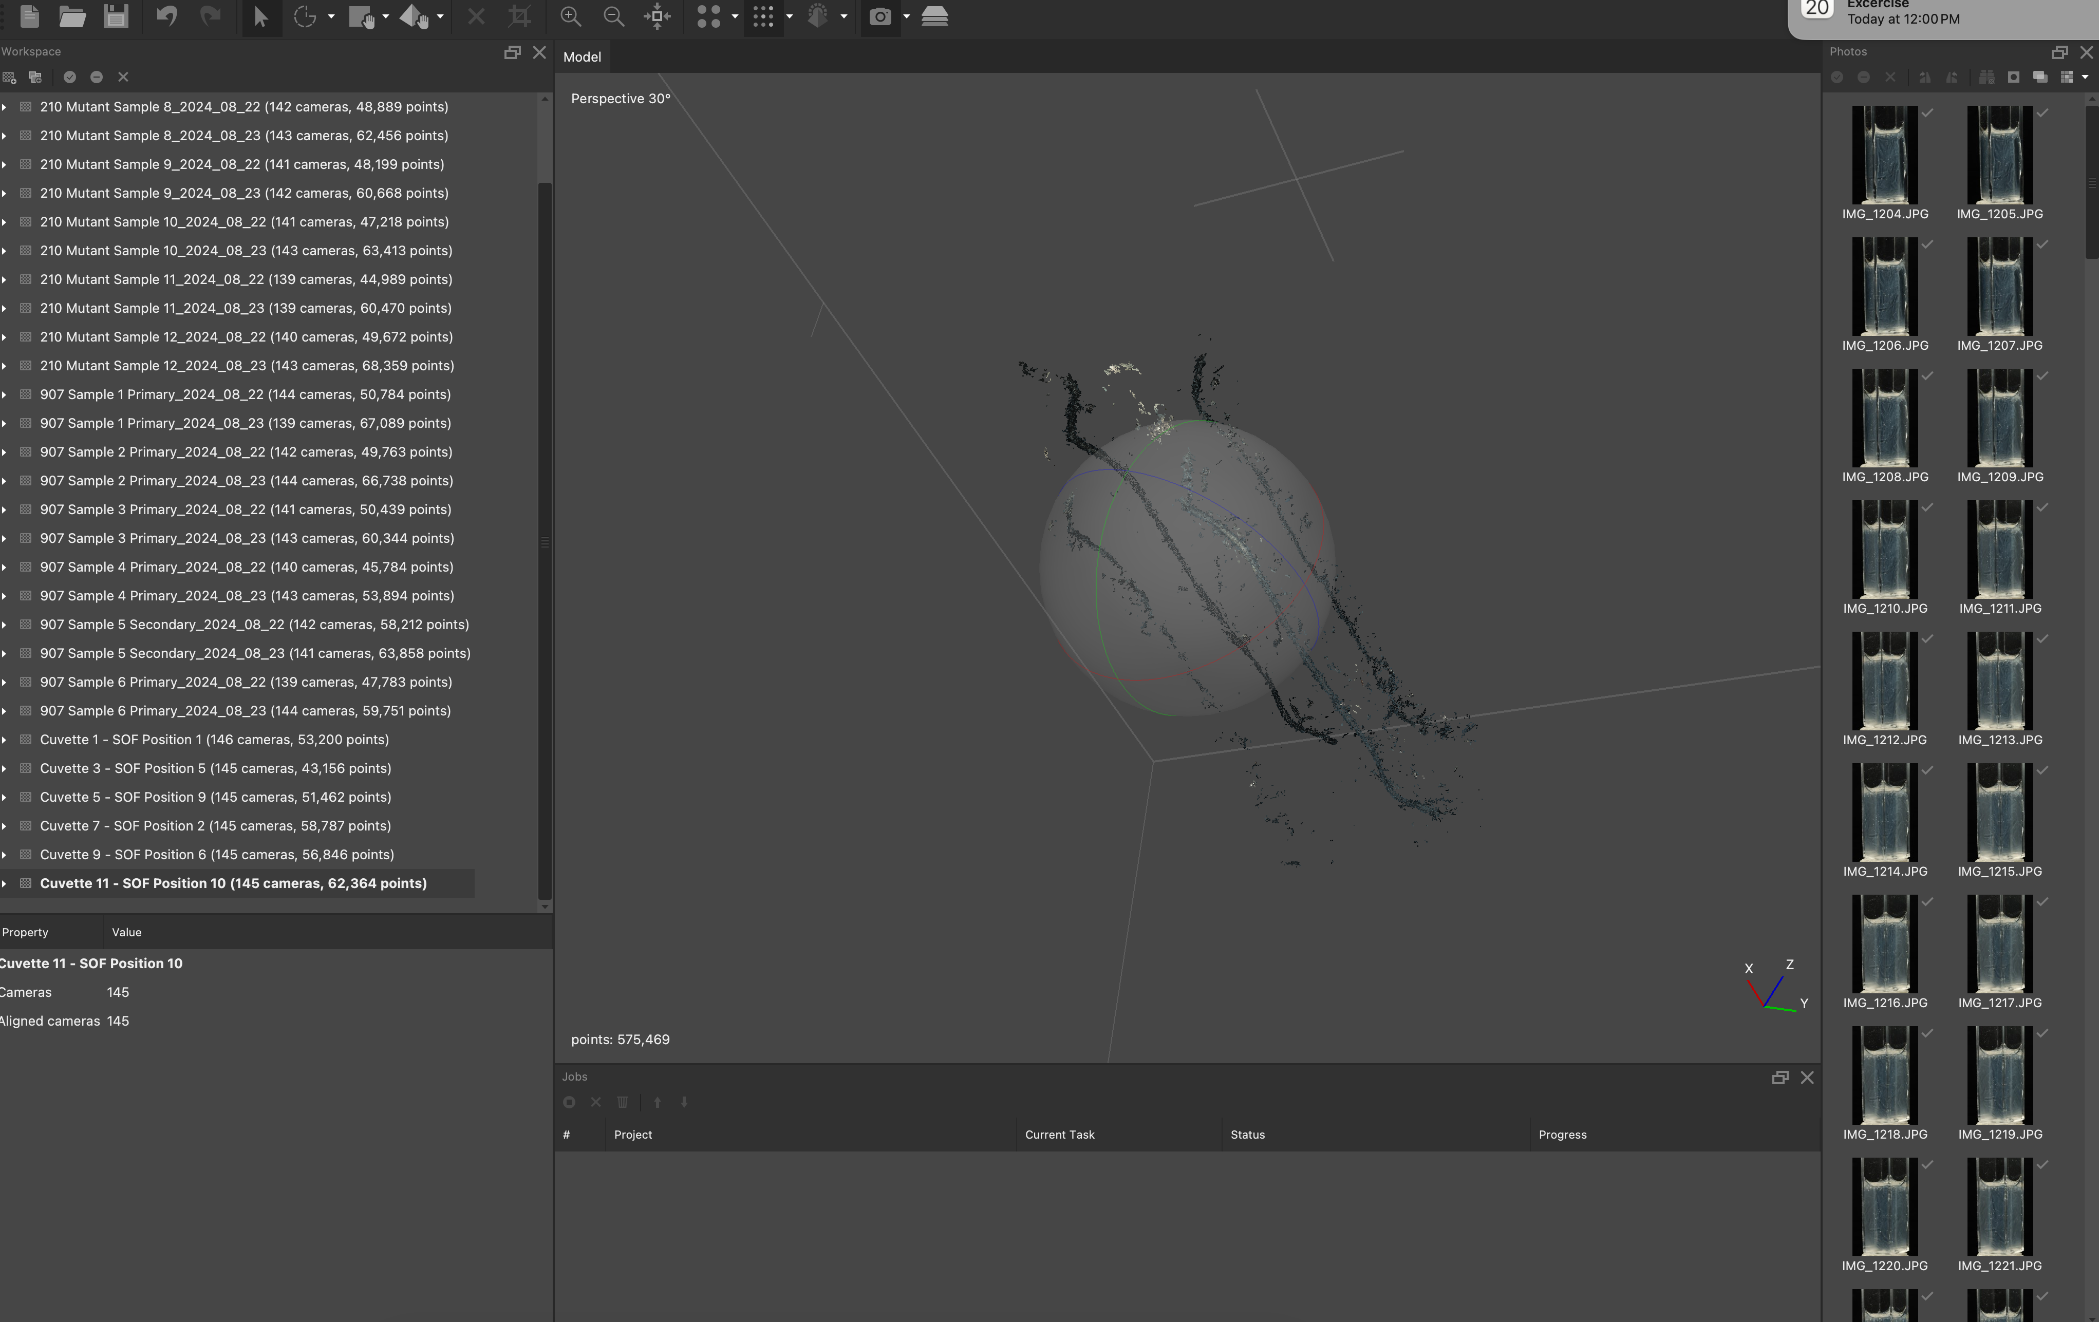Image resolution: width=2099 pixels, height=1322 pixels.
Task: Toggle the Show Masks icon in Photos
Action: 2014,78
